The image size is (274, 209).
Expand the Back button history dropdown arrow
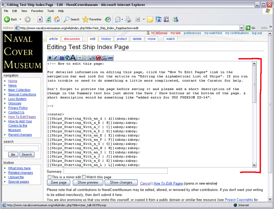(20, 20)
